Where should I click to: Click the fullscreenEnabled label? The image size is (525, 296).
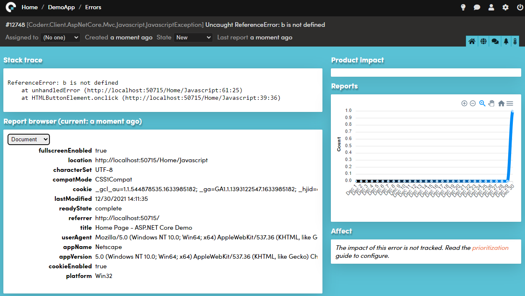[x=65, y=151]
